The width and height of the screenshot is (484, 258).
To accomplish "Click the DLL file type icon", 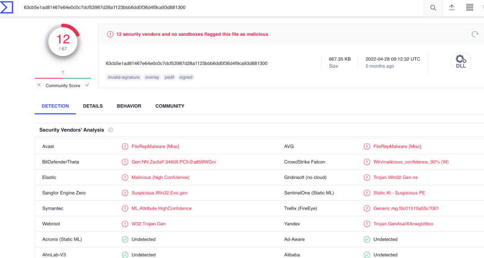I will coord(461,62).
